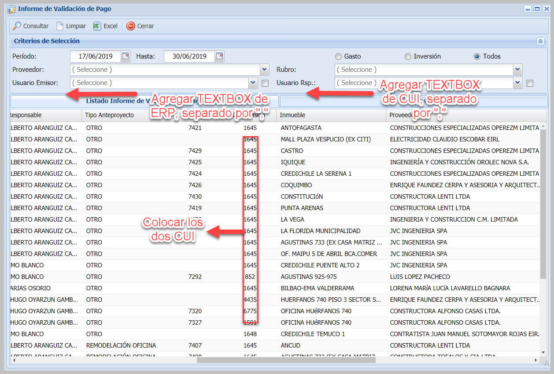
Task: Maximize the Informe de Validación window
Action: pyautogui.click(x=537, y=9)
